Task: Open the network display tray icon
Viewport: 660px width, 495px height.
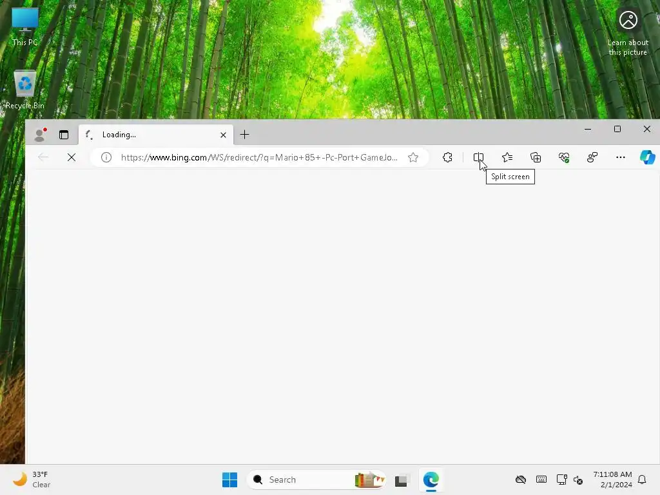Action: click(561, 480)
